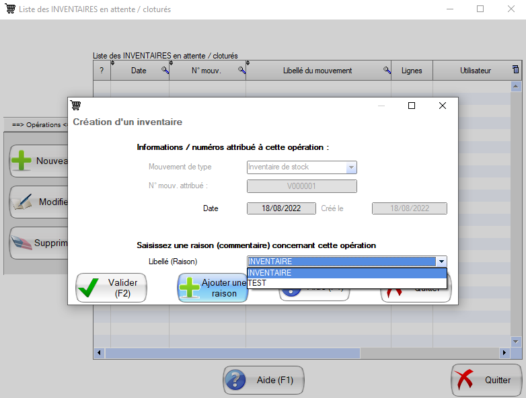Click the Lignes column header
The height and width of the screenshot is (398, 526).
point(412,71)
